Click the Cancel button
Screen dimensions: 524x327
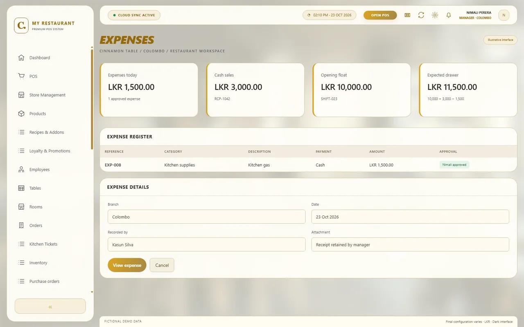coord(162,265)
